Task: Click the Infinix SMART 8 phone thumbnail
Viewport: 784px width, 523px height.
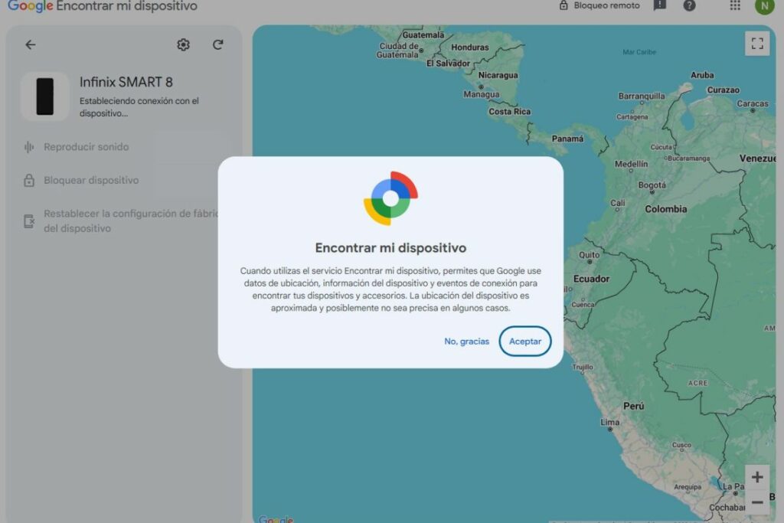Action: 44,96
